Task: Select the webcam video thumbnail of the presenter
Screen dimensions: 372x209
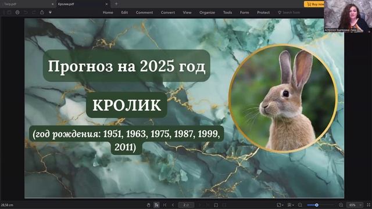Action: (x=348, y=16)
